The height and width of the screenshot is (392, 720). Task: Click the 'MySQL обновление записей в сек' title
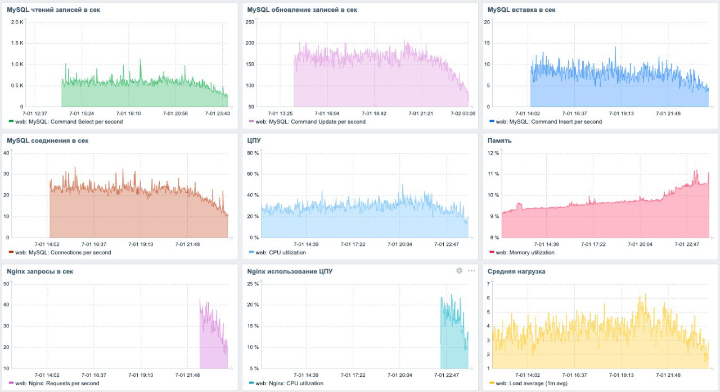(302, 10)
